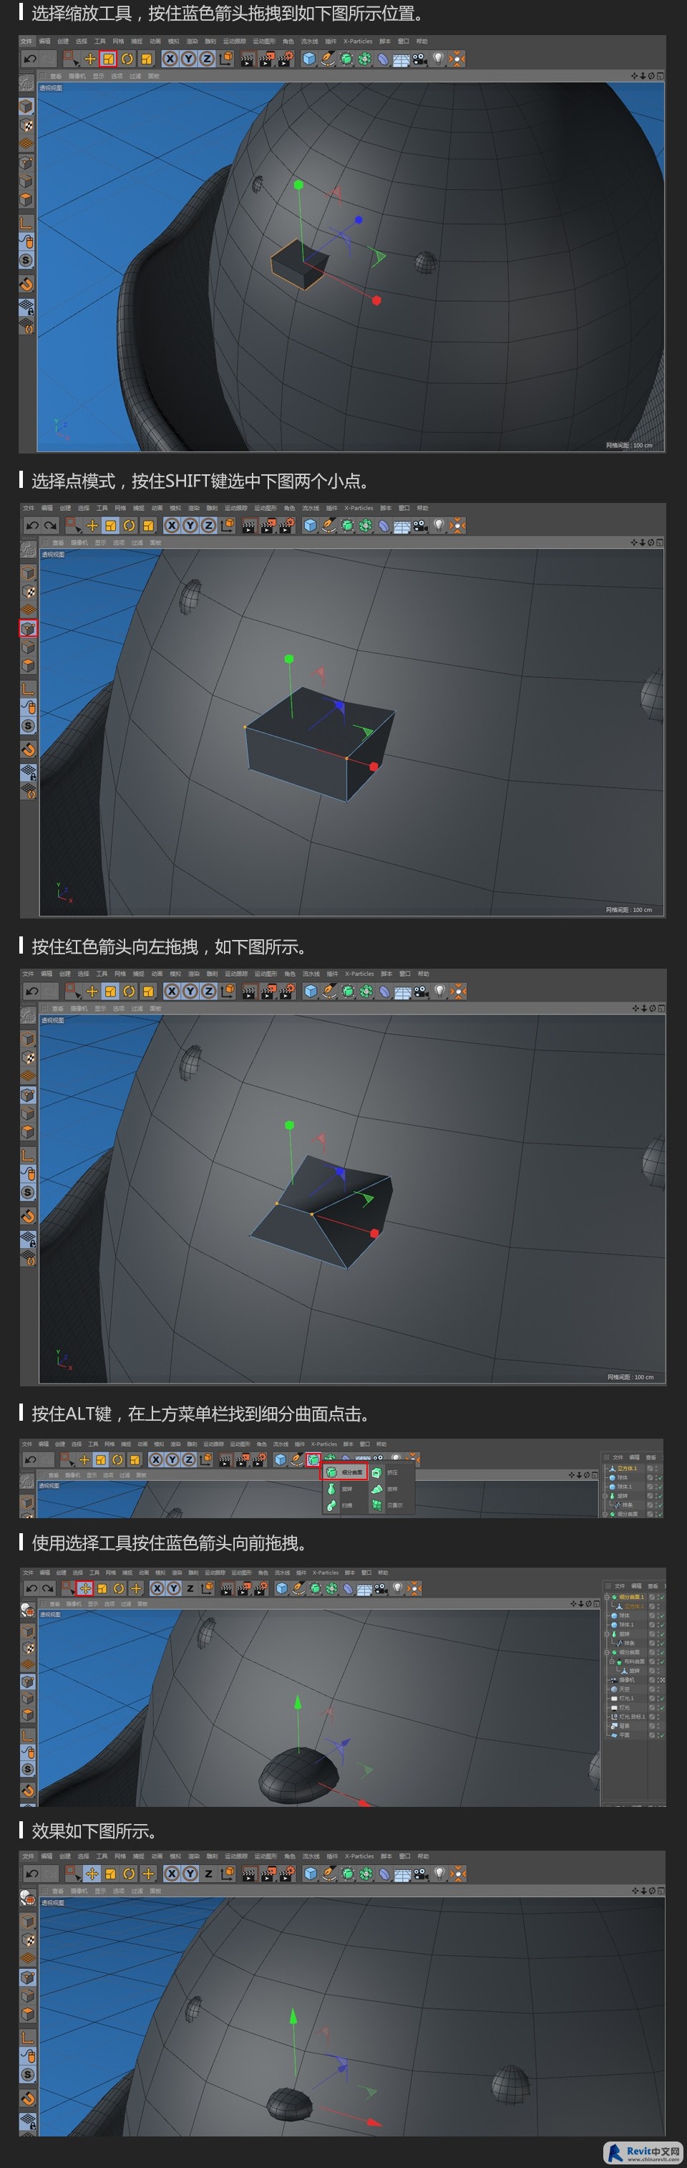687x2168 pixels.
Task: Select Point mode in the 选择点模式 screenshot
Action: [28, 628]
